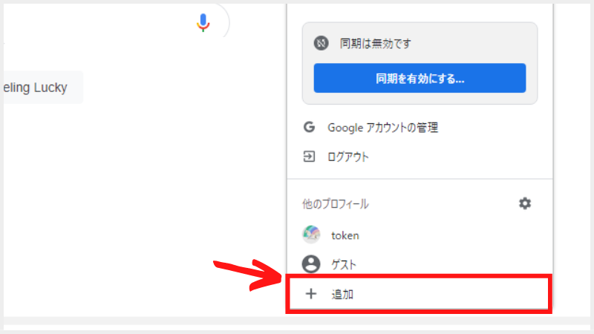This screenshot has height=334, width=594.
Task: Open profile settings via the gear icon
Action: tap(525, 203)
